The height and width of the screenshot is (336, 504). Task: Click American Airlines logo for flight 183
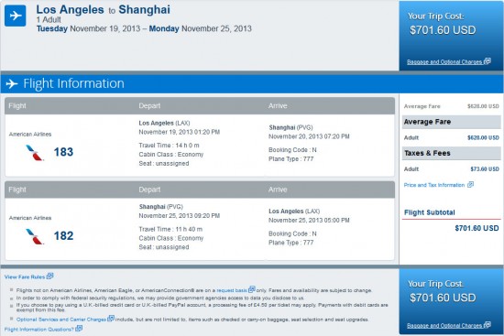[x=35, y=153]
